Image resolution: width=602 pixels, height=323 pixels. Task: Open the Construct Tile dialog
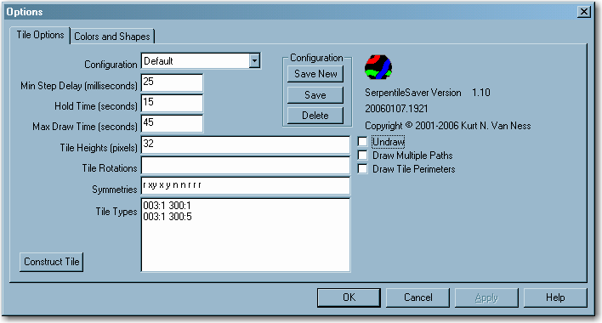[x=52, y=262]
